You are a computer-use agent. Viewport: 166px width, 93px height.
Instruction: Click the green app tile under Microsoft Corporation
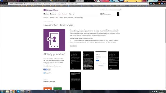pyautogui.click(x=58, y=89)
